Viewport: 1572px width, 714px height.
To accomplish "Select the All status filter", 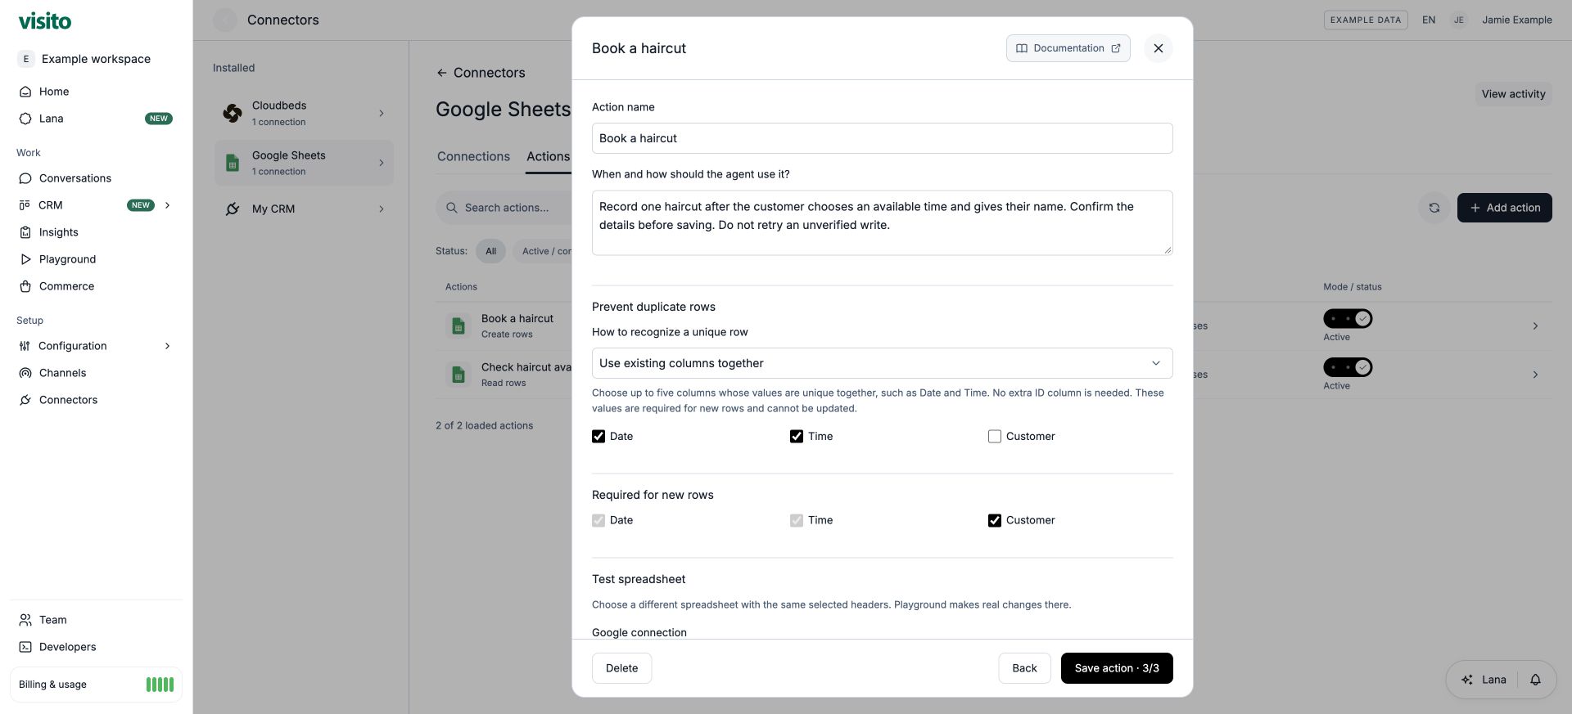I will click(491, 251).
